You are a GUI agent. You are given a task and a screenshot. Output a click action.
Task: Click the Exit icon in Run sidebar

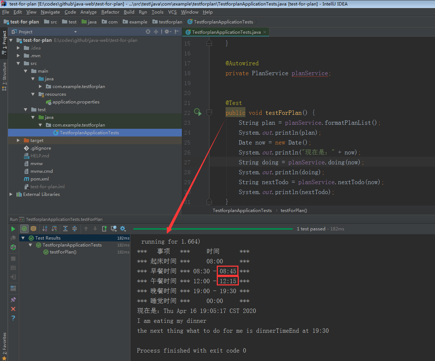point(13,277)
